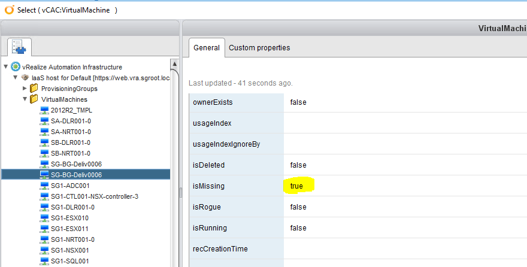Open the Custom properties tab
The height and width of the screenshot is (267, 527).
(x=259, y=48)
